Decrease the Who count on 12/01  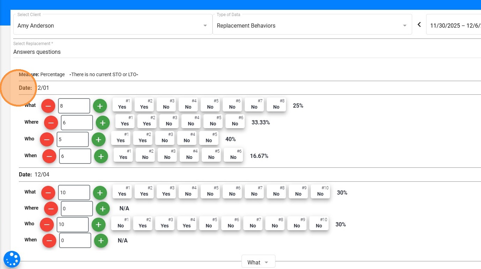coord(47,139)
